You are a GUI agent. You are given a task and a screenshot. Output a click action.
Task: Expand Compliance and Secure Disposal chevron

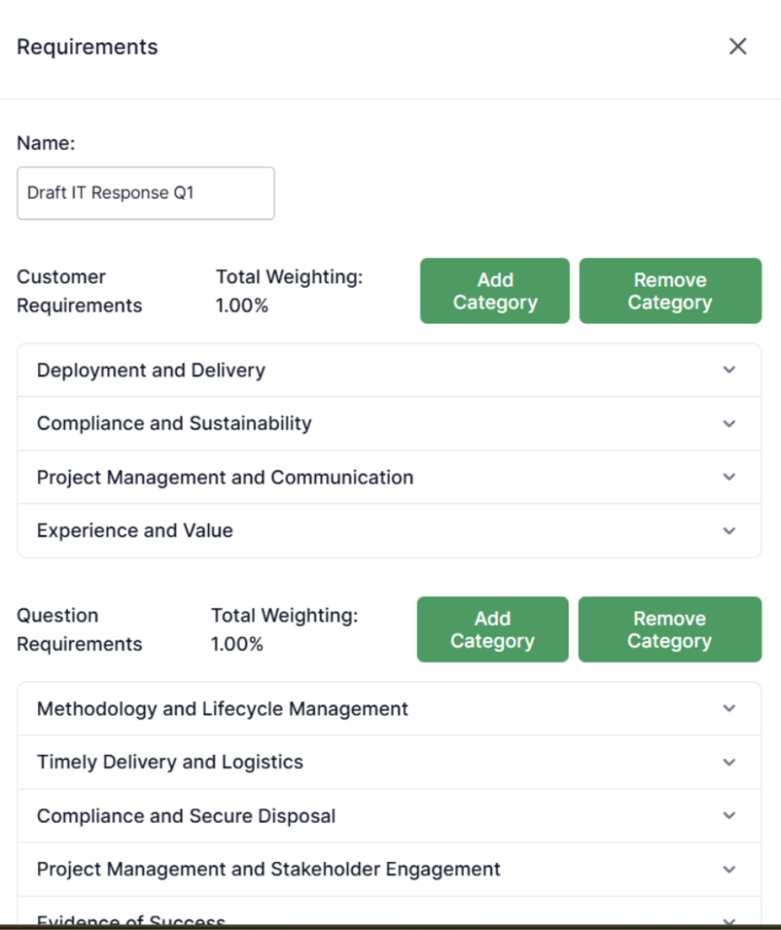(729, 816)
